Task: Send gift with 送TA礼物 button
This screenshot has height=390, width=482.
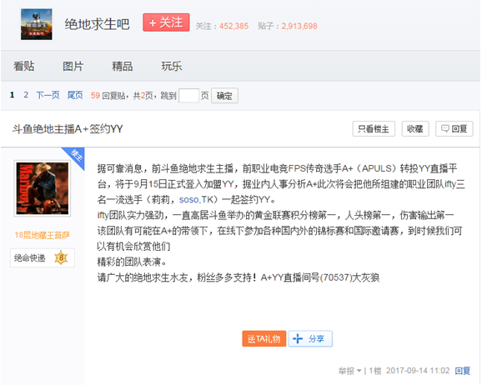Action: pos(264,338)
